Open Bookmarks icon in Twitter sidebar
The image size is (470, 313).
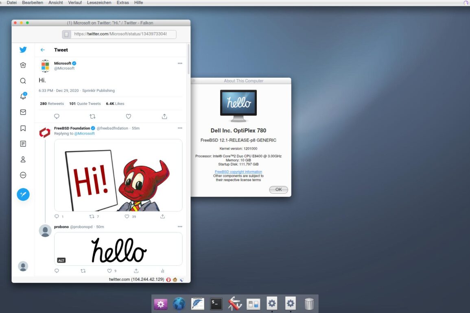23,128
